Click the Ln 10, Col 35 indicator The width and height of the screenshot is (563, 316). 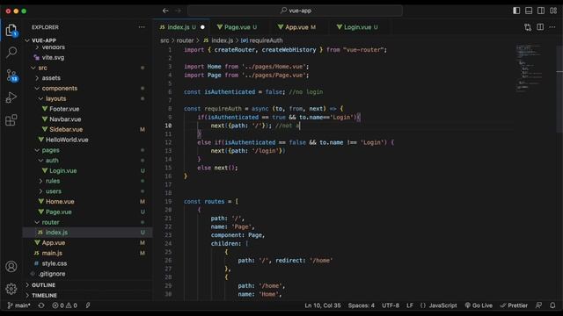323,305
